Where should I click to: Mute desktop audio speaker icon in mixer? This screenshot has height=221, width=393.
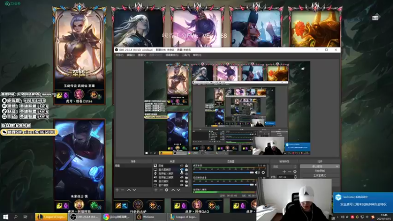point(257,172)
